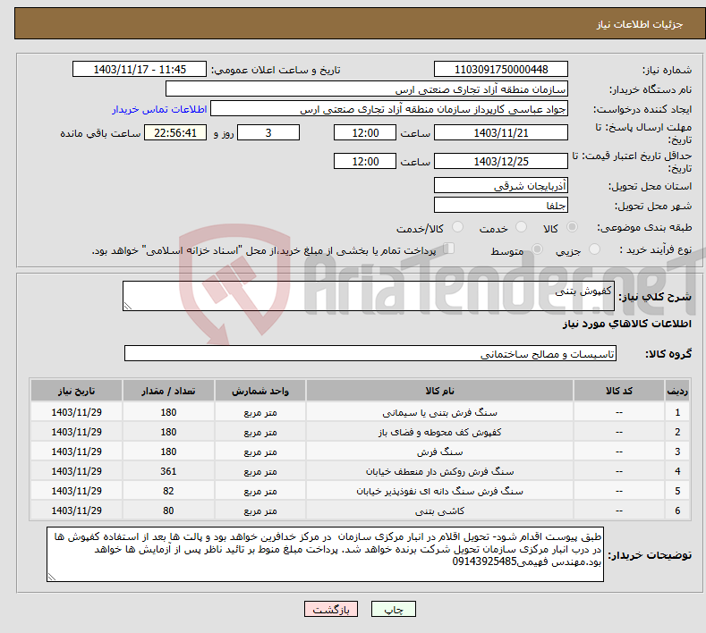Click the بازگشت back button
706x633 pixels.
331,609
